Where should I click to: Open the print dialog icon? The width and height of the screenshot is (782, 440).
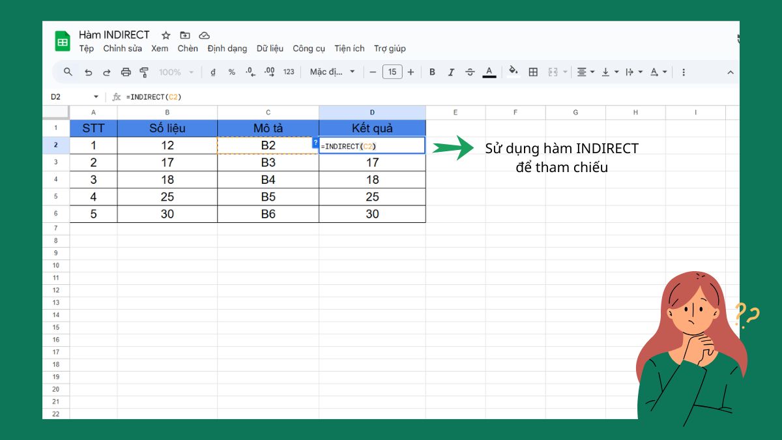(x=124, y=72)
